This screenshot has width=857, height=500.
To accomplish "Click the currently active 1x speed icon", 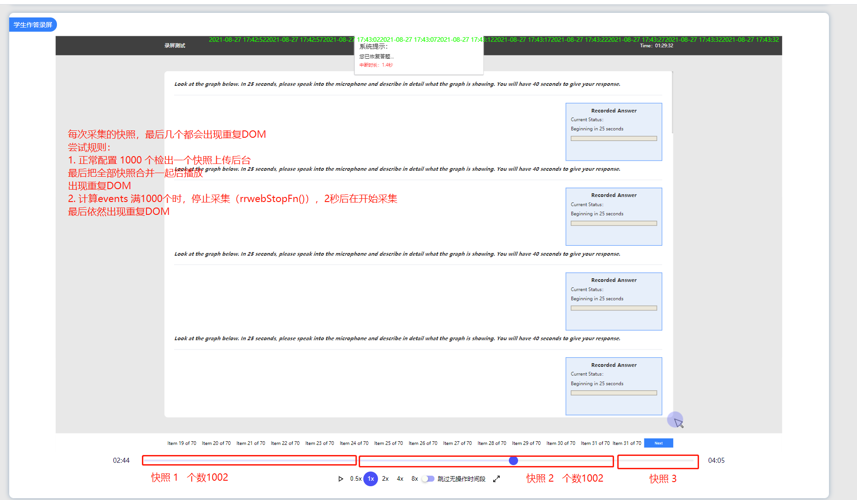I will click(x=371, y=478).
